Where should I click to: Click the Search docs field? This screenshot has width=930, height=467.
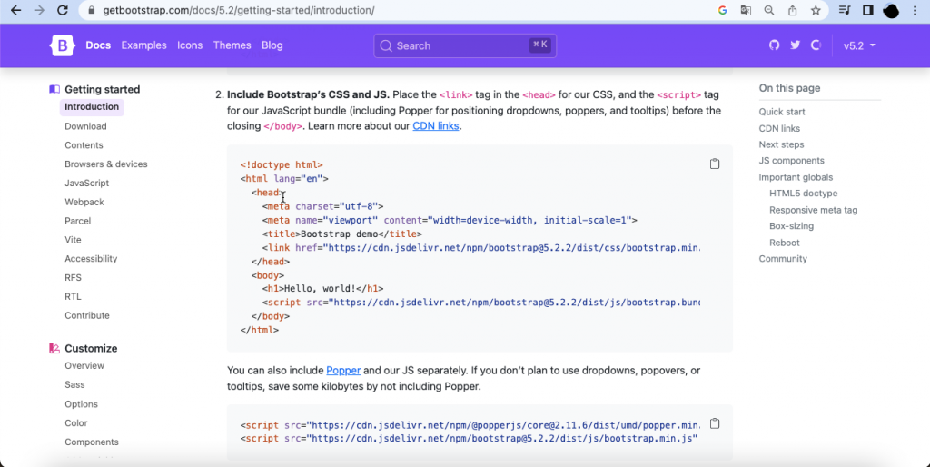coord(465,45)
